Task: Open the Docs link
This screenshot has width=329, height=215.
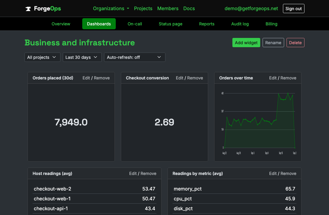Action: click(x=189, y=9)
